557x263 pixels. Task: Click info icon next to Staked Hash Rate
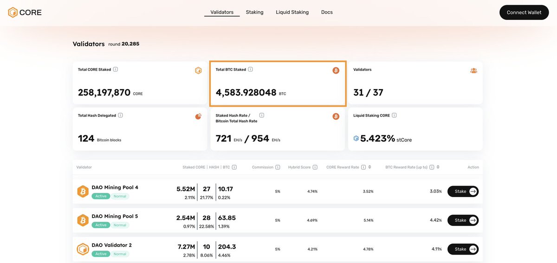point(262,115)
